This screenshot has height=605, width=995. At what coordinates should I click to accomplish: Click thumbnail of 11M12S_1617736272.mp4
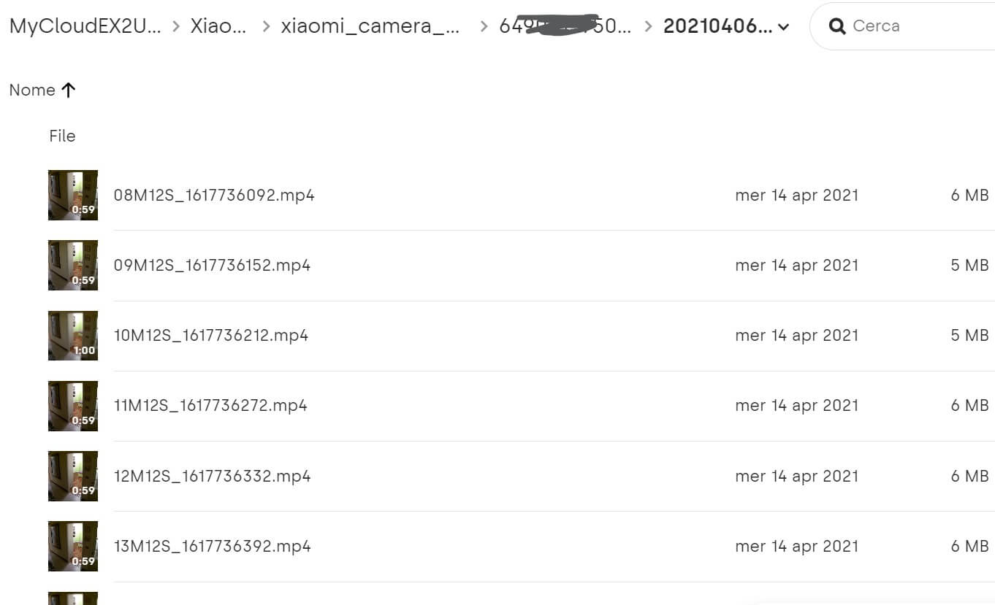click(73, 405)
